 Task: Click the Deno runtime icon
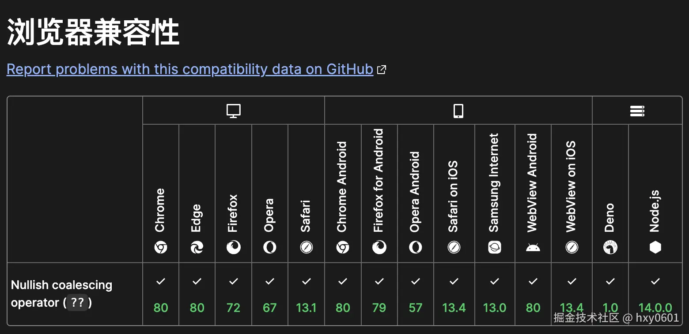(610, 248)
